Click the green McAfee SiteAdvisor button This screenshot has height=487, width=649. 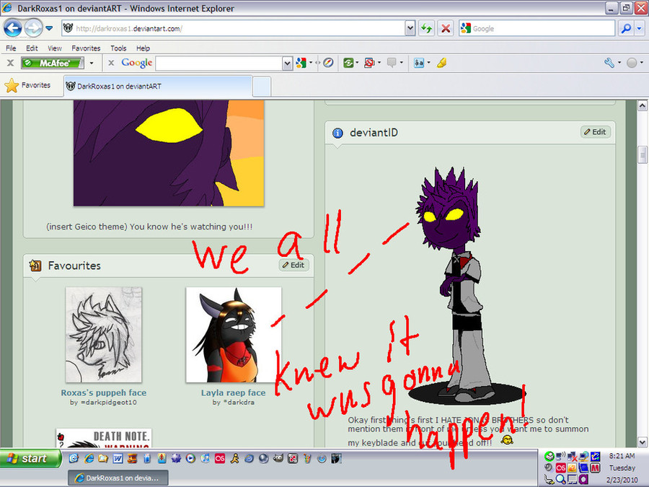53,63
